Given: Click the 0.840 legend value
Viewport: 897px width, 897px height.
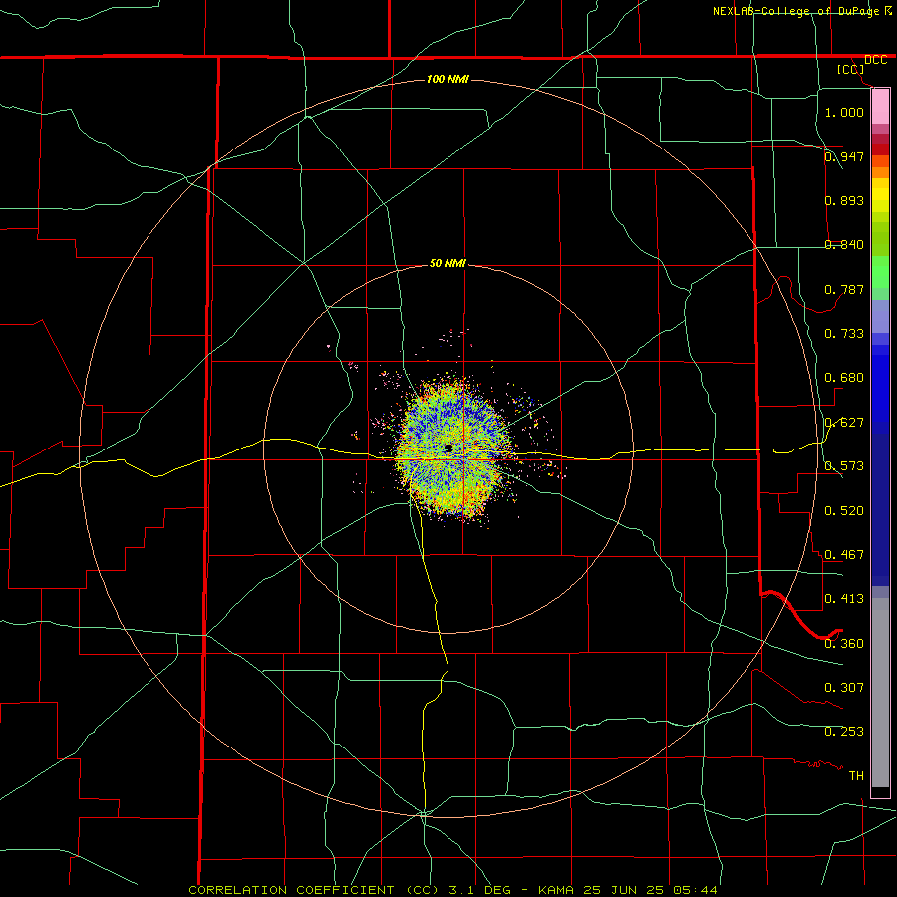Looking at the screenshot, I should [x=844, y=245].
